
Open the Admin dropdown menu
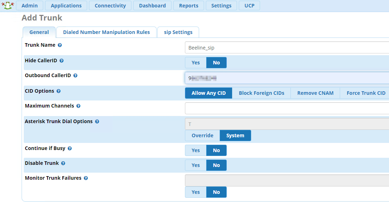tap(29, 6)
